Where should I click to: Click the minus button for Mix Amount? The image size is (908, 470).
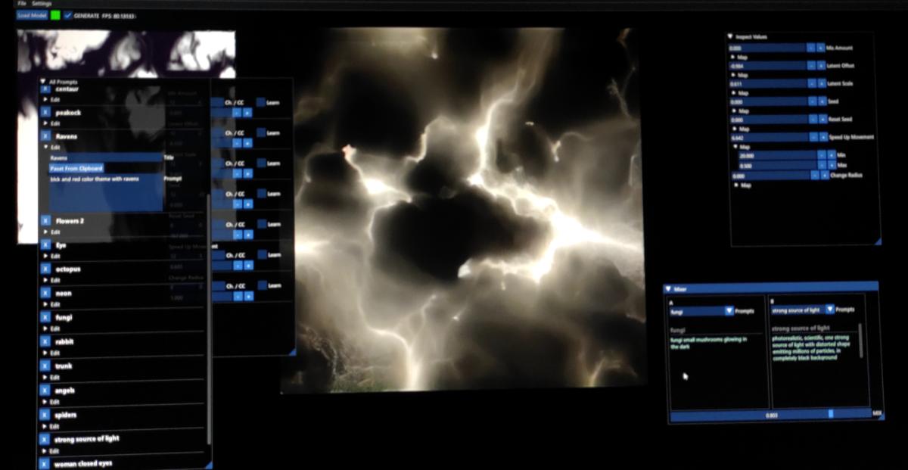tap(811, 48)
